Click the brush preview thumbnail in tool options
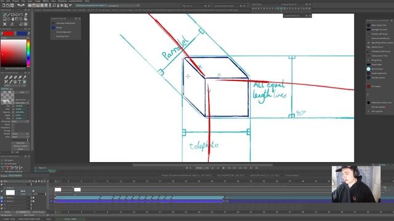The image size is (394, 221). click(x=7, y=98)
